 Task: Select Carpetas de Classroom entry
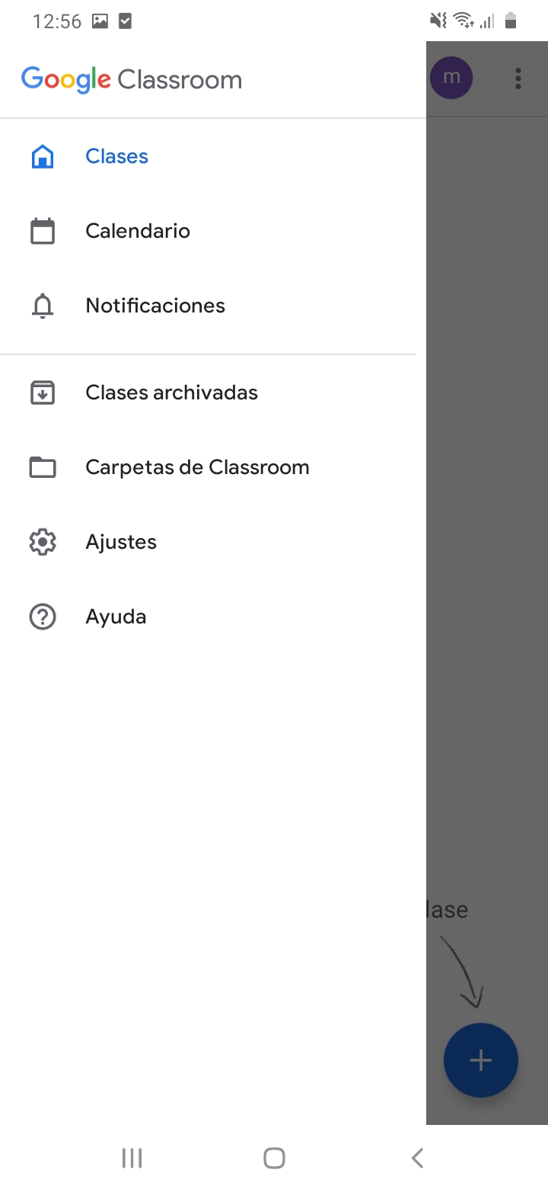196,466
